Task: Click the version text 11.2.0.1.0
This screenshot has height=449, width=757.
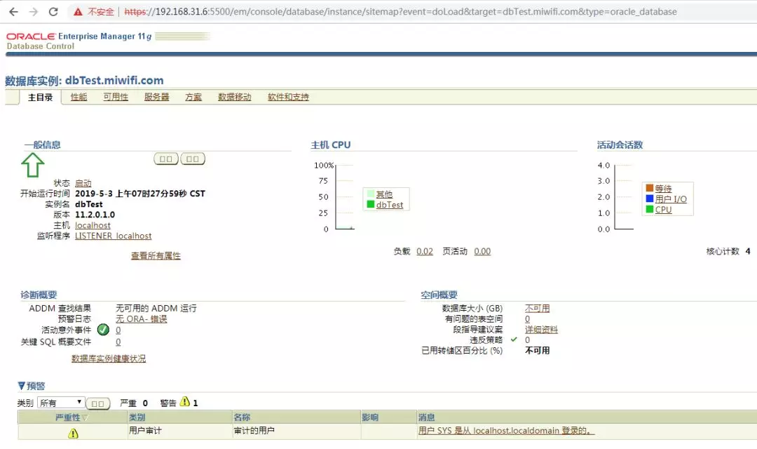Action: [95, 215]
